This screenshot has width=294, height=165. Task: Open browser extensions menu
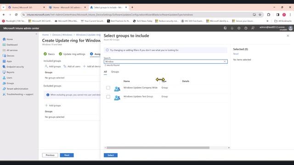pos(268,15)
